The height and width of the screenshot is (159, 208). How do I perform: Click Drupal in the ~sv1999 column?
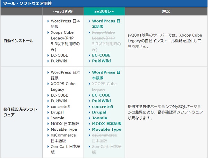tap(57, 112)
